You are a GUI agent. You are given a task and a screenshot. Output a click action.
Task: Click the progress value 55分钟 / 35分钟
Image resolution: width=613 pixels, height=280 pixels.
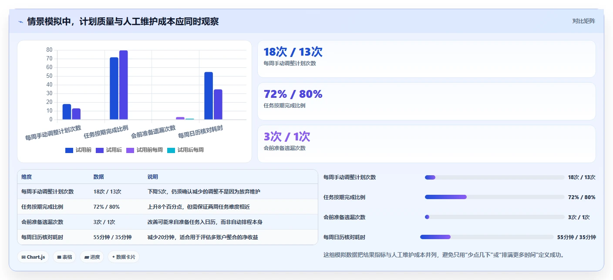click(x=576, y=237)
